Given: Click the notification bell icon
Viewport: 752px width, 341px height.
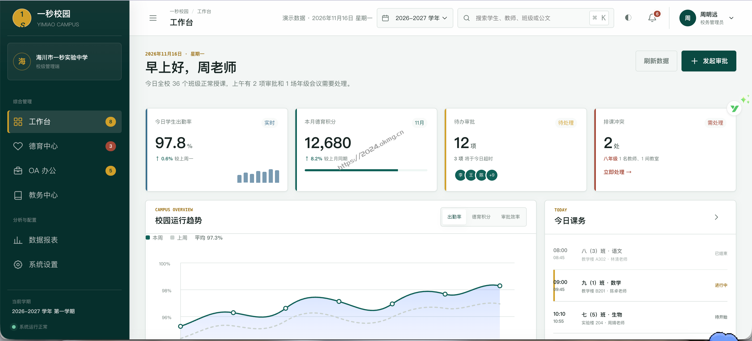Looking at the screenshot, I should click(x=652, y=18).
